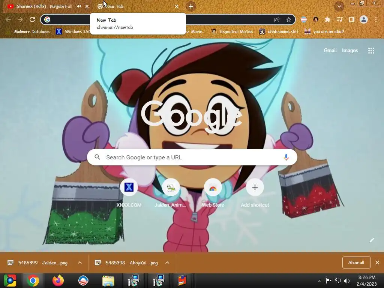
Task: Open the Start menu button
Action: 10,280
